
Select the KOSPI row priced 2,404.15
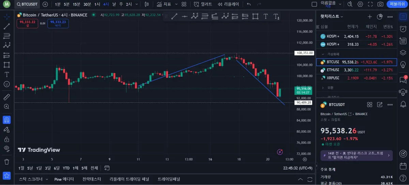[357, 36]
